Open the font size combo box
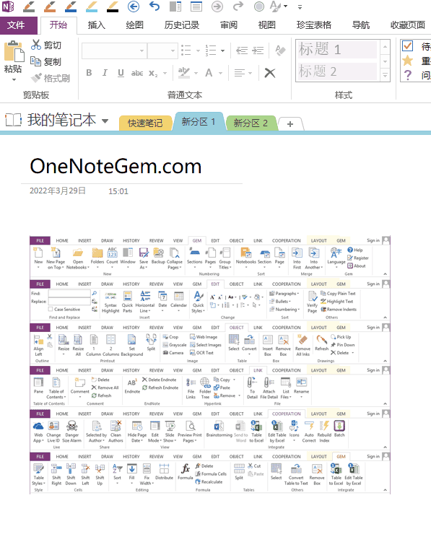431x542 pixels. pos(162,51)
